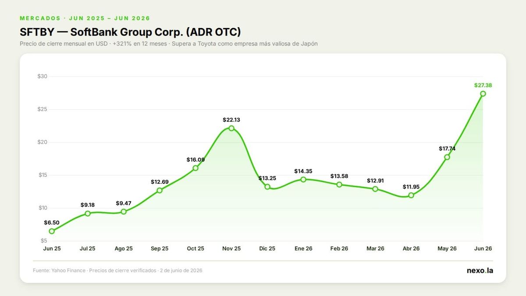Click the Fuente: Yahoo Finance footer text
The image size is (526, 296).
(117, 271)
